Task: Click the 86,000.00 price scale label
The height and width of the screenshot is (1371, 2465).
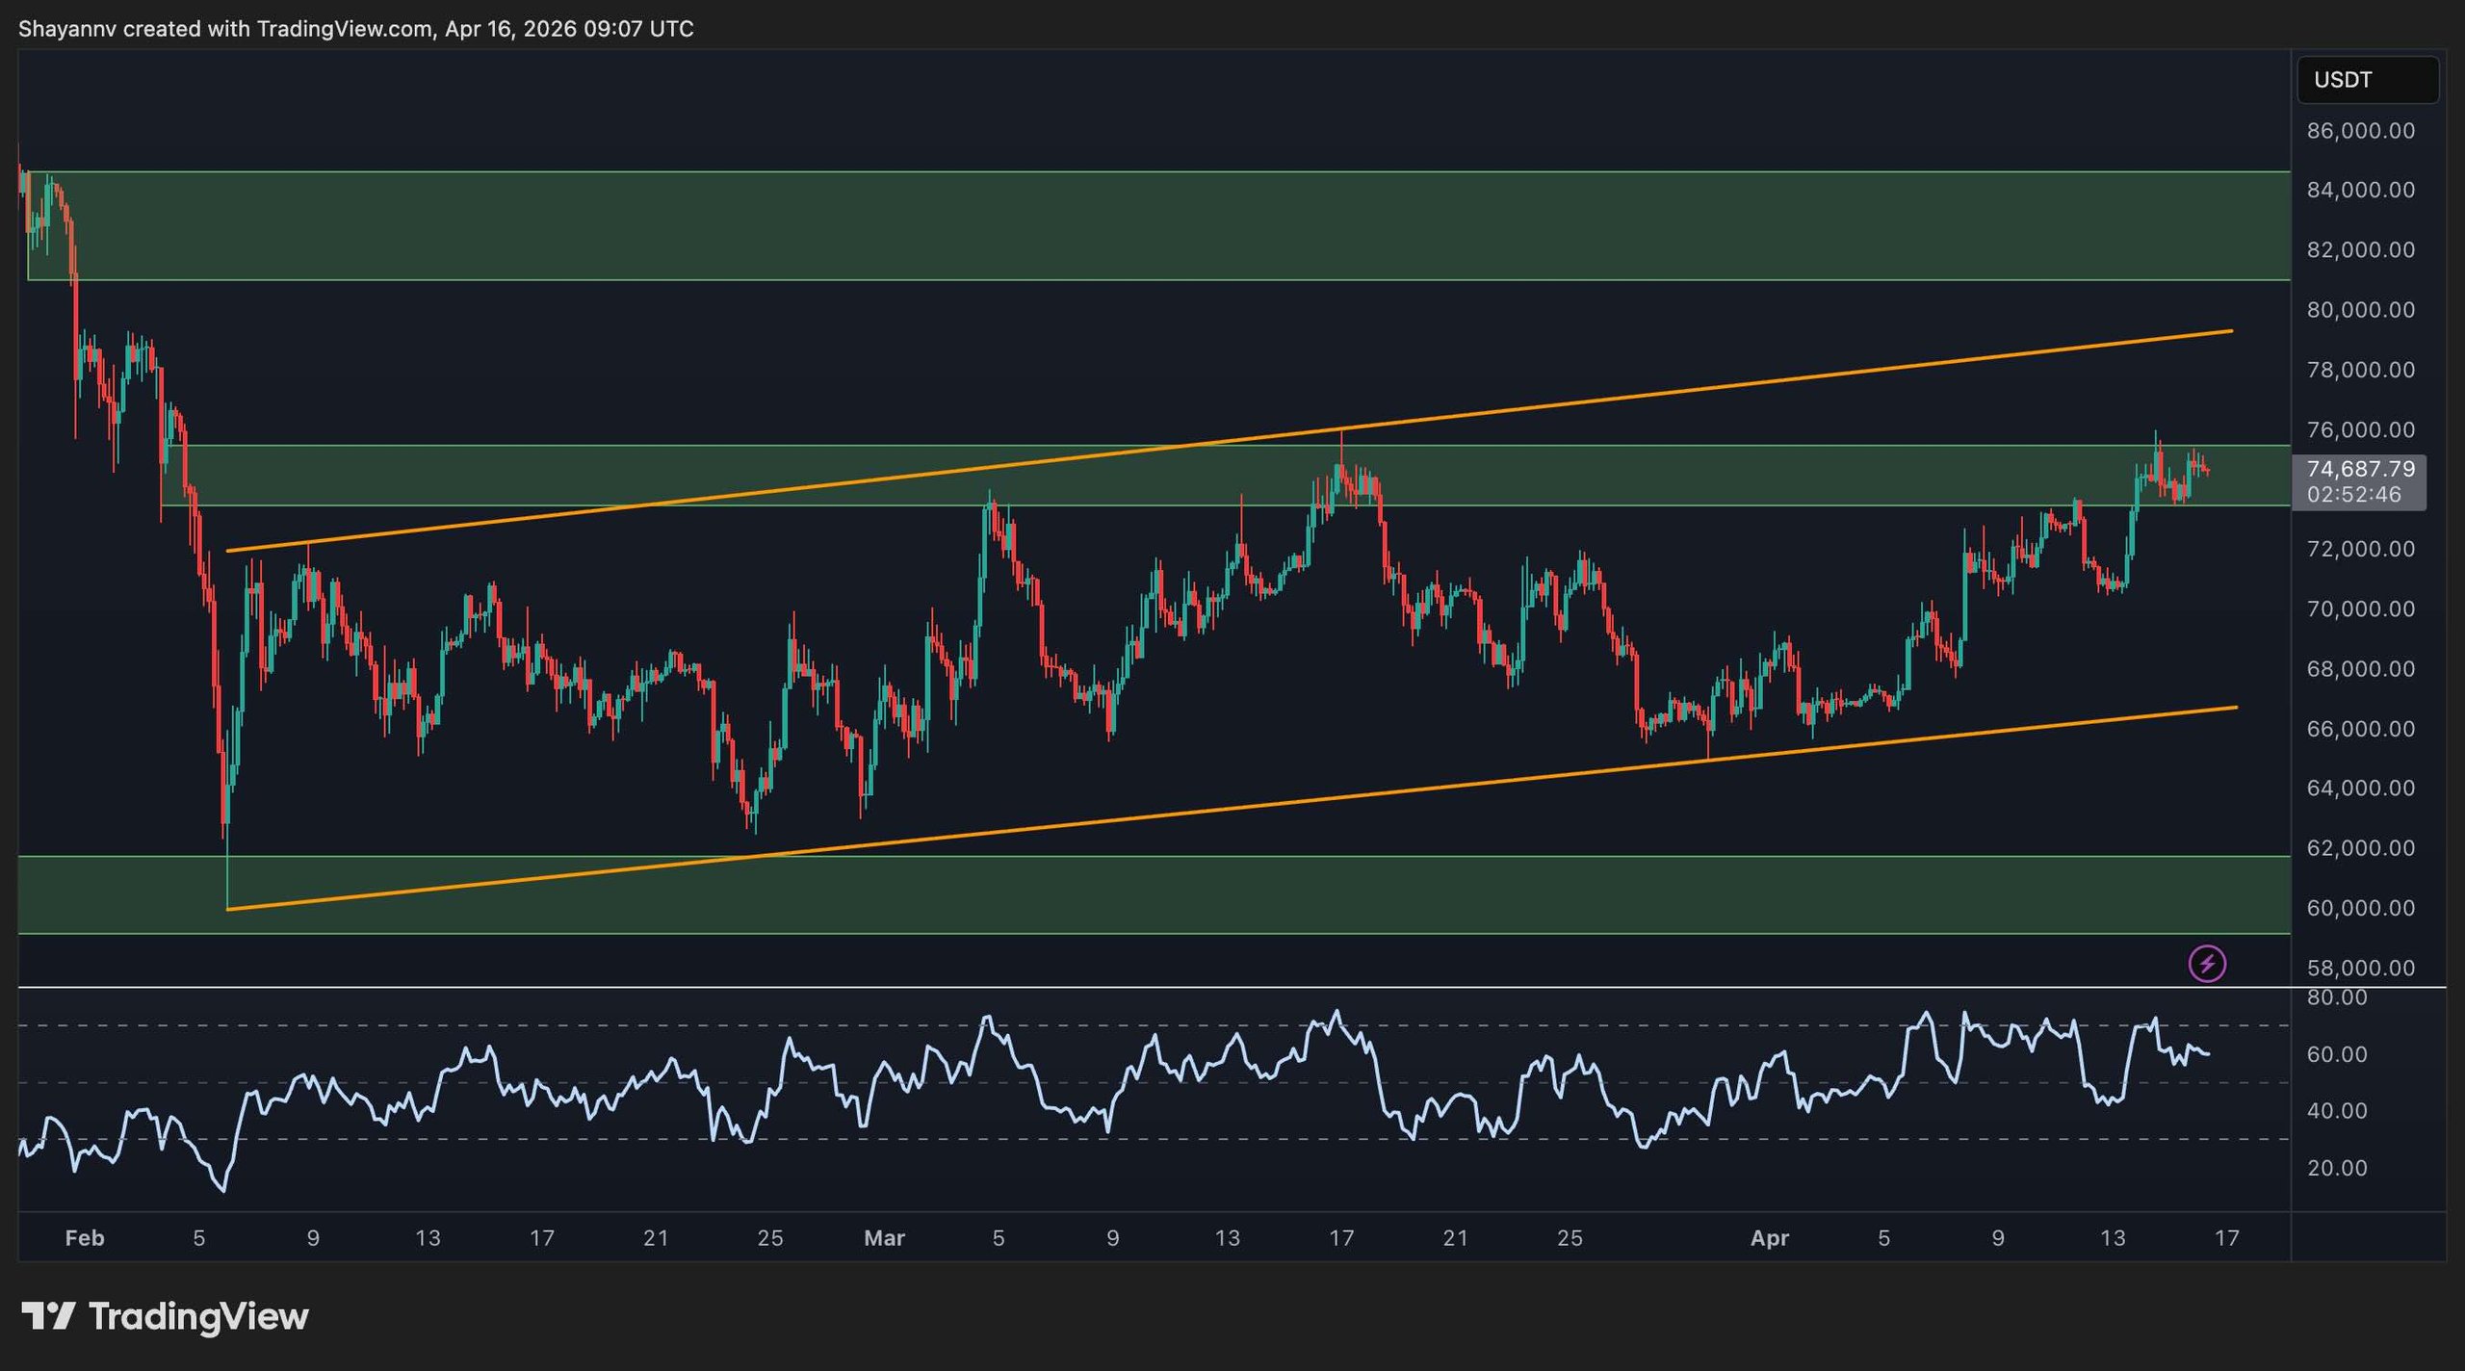Action: pyautogui.click(x=2360, y=131)
